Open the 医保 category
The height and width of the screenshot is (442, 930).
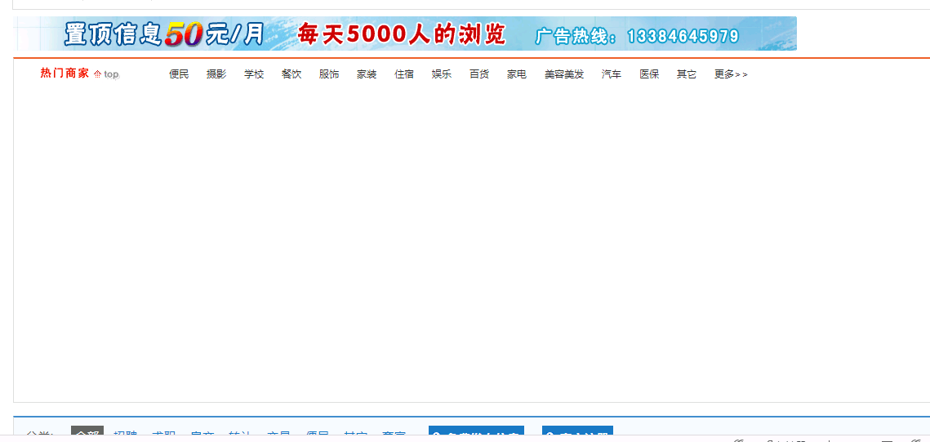point(649,74)
